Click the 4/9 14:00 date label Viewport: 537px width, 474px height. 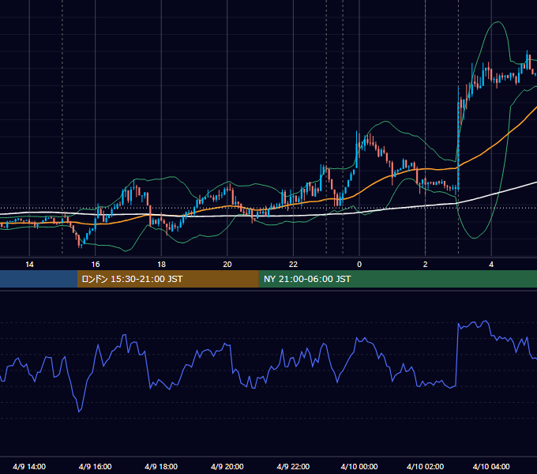point(29,466)
